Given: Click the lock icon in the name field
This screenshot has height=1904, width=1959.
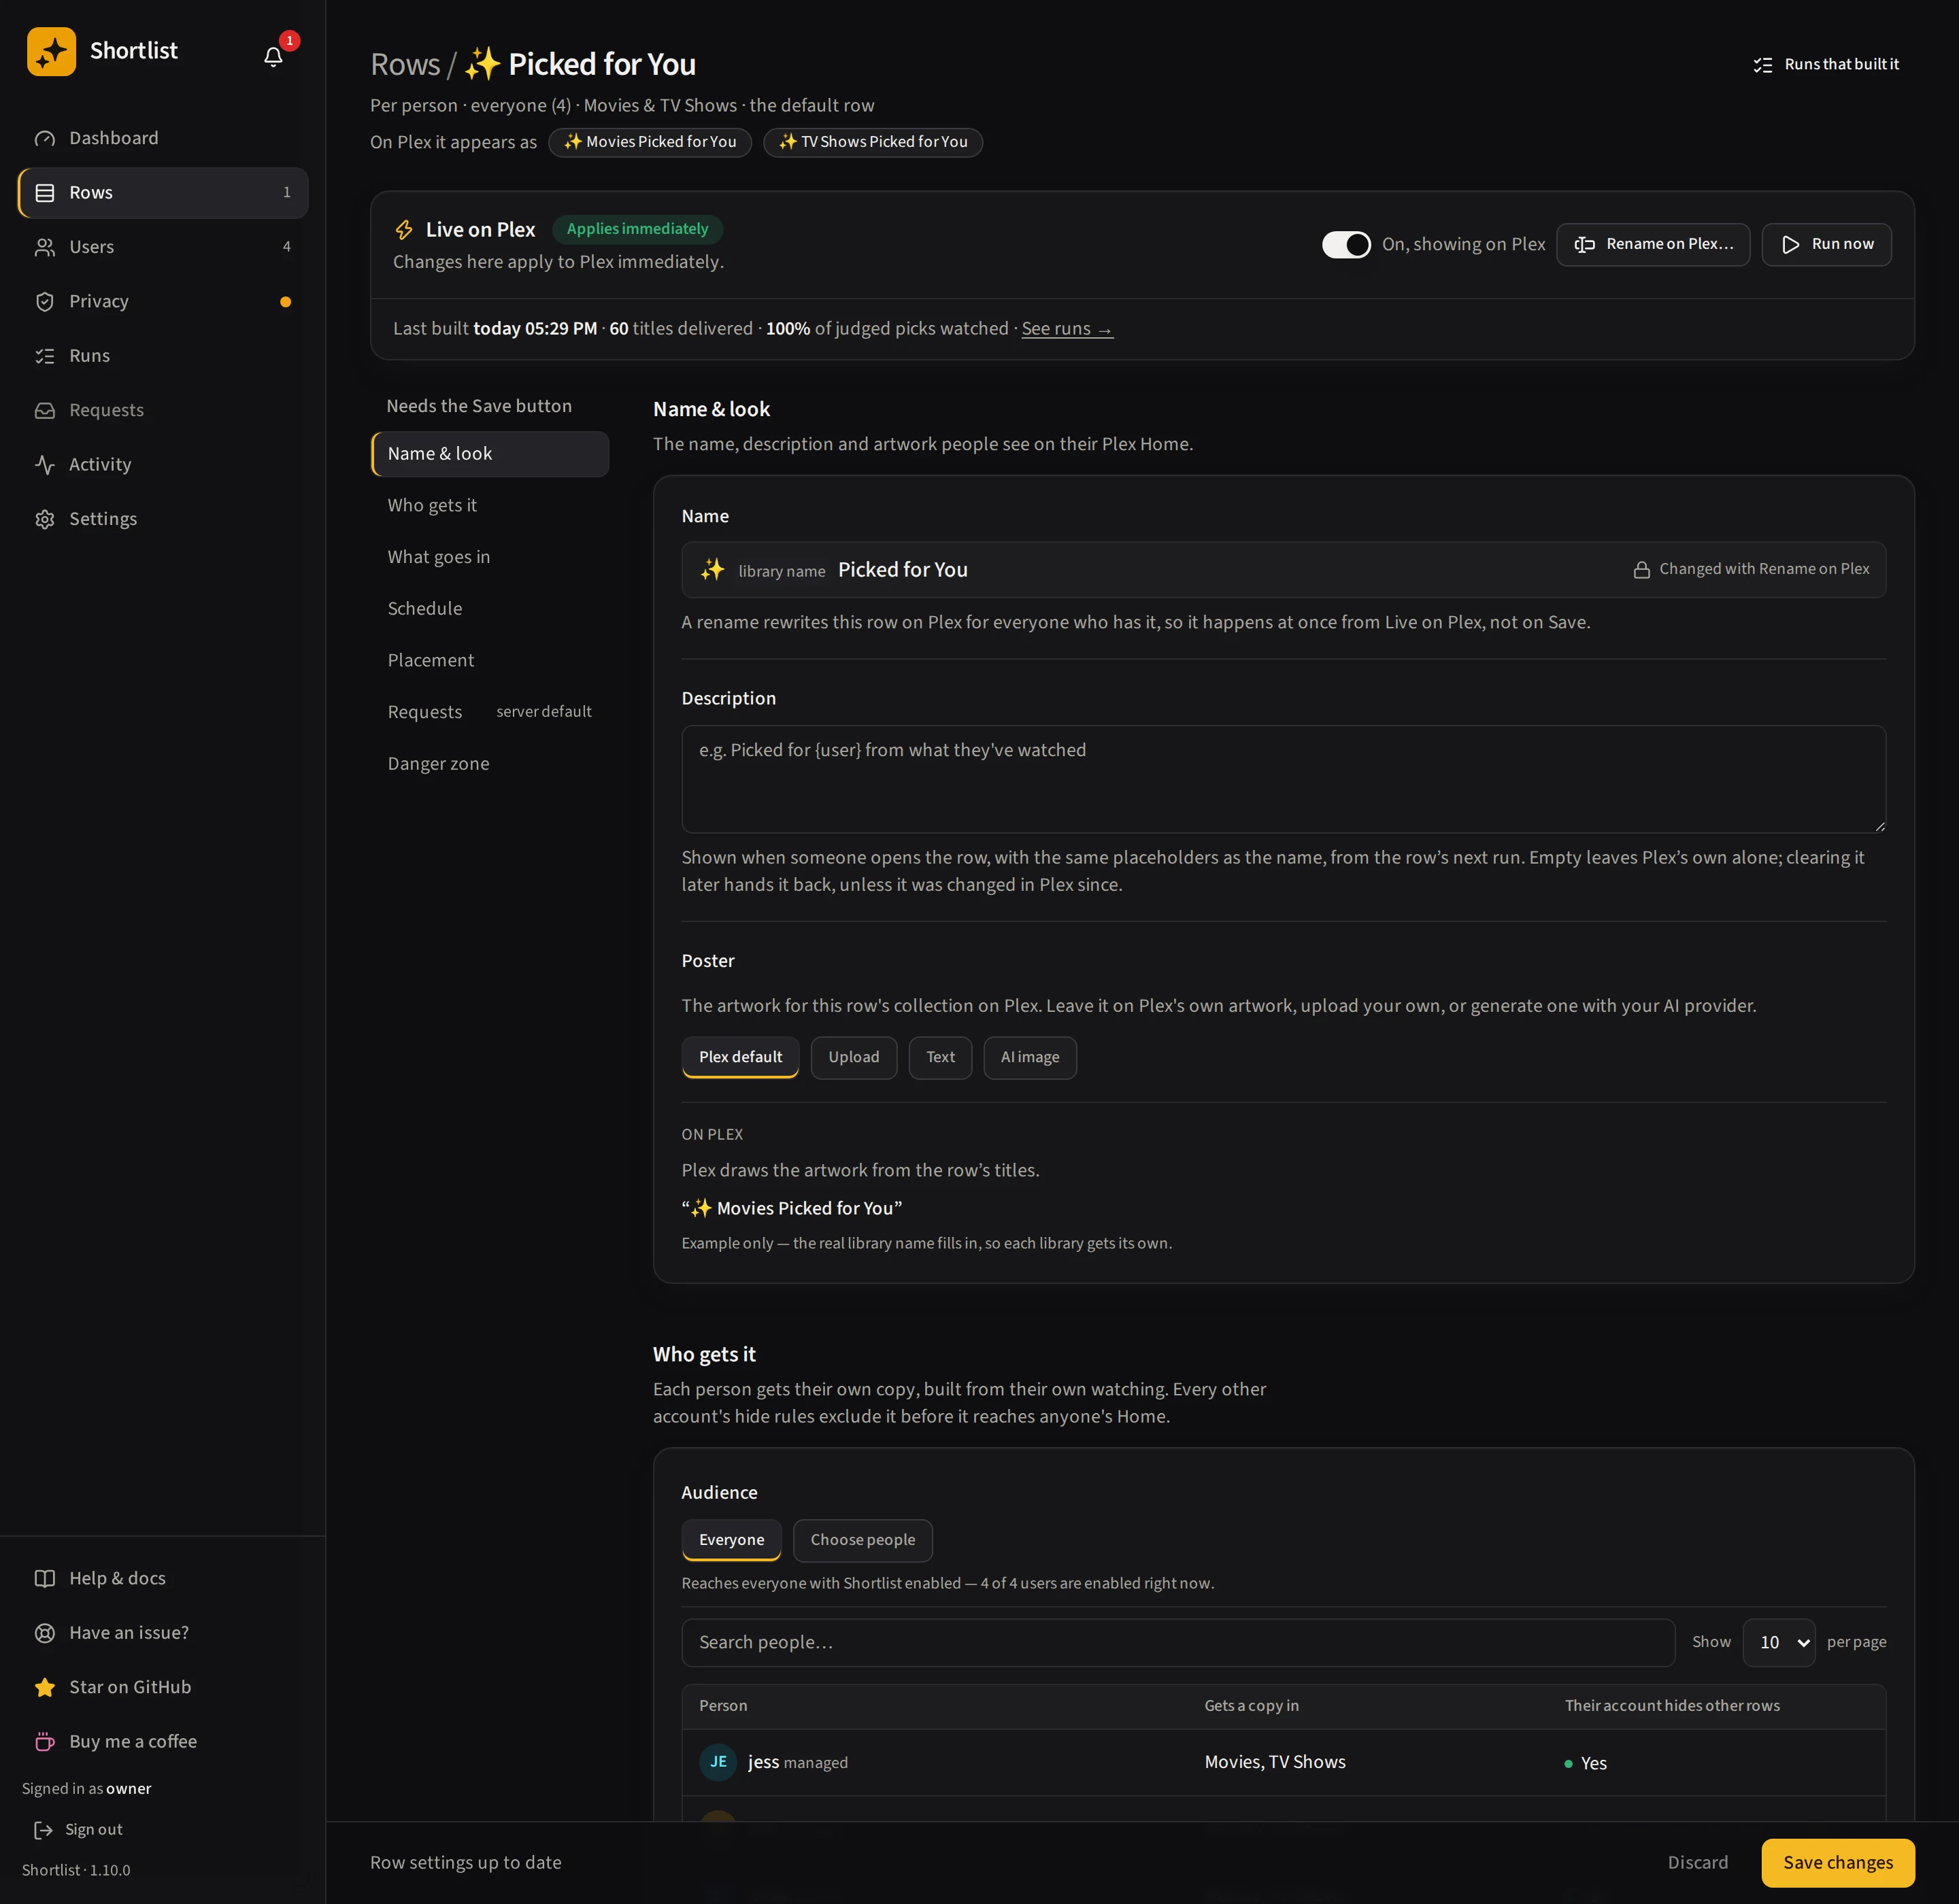Looking at the screenshot, I should coord(1641,569).
